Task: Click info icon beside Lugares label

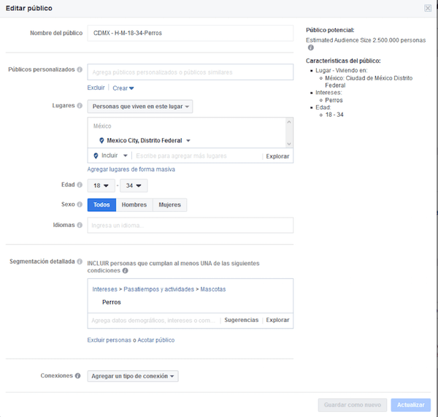Action: (x=80, y=105)
